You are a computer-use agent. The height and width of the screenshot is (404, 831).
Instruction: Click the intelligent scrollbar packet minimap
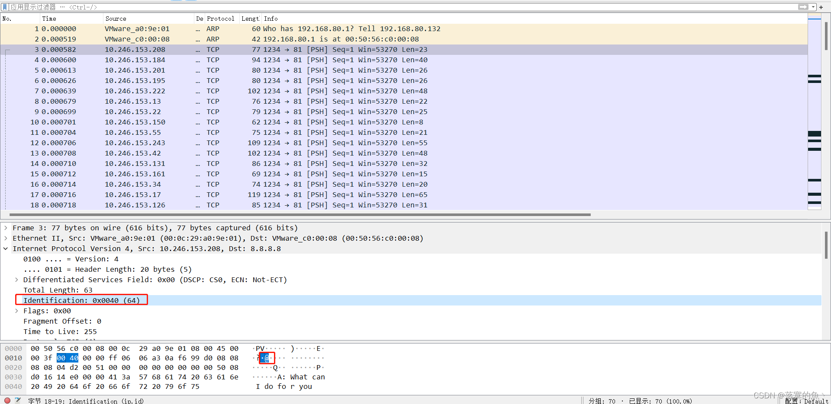click(x=815, y=112)
